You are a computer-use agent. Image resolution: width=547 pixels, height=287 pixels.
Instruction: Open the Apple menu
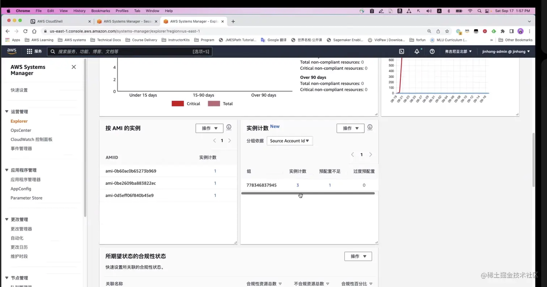[9, 11]
